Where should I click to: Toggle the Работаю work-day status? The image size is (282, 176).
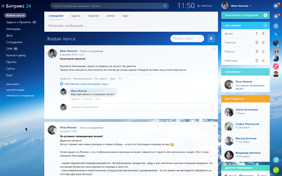coord(205,6)
